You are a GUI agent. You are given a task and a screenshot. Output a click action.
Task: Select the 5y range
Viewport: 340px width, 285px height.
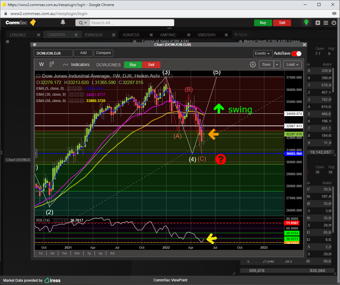pos(100,253)
